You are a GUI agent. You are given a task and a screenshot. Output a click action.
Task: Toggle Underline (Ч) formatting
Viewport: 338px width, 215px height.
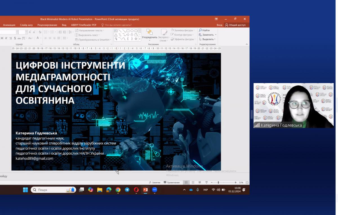tap(10, 38)
